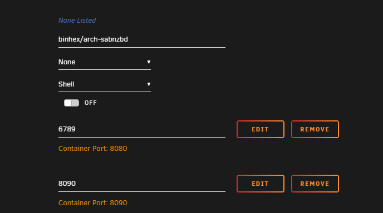Click the 'Container Port: 8090' text
This screenshot has height=213, width=383.
point(92,203)
